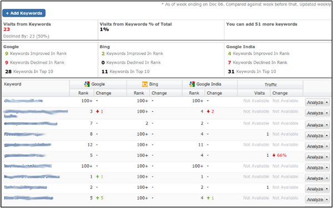Click the Bing column group header

154,84
